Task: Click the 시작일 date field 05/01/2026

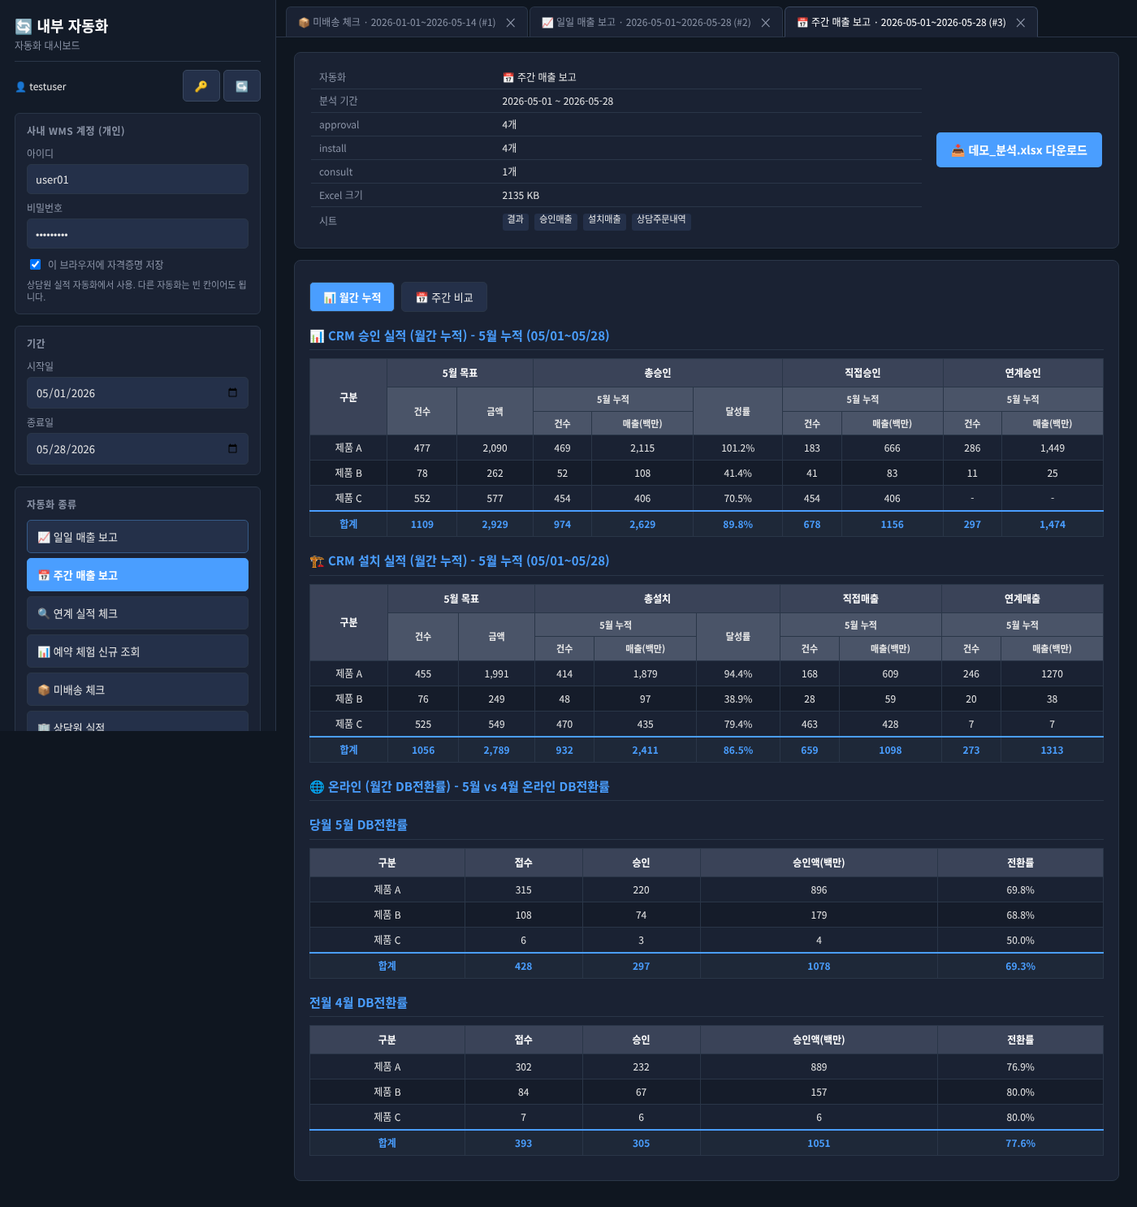Action: (x=137, y=393)
